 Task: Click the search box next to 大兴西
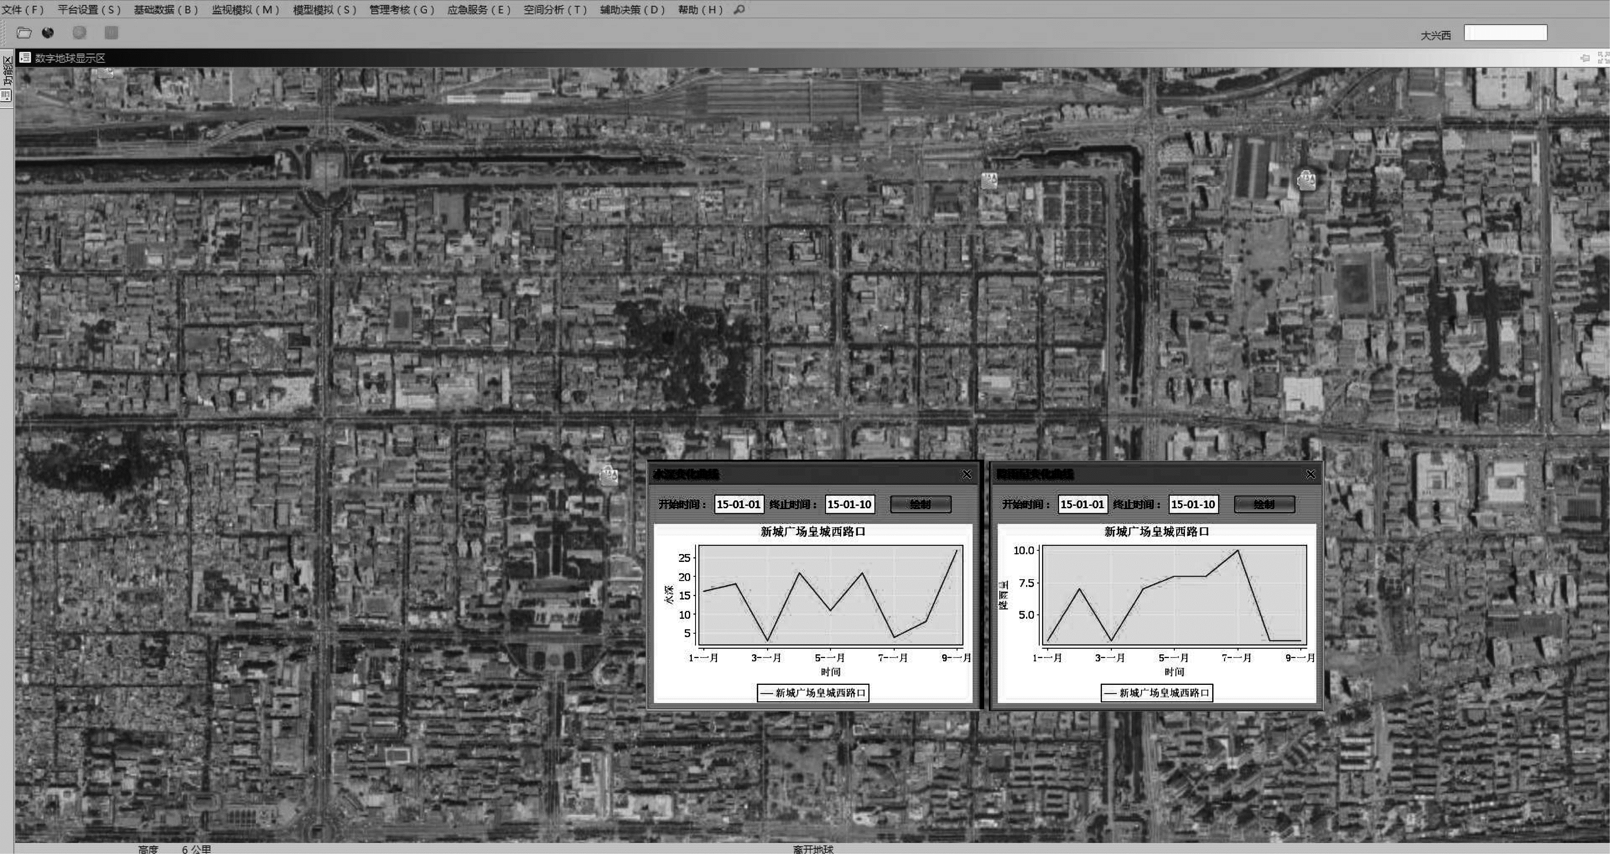click(1505, 33)
